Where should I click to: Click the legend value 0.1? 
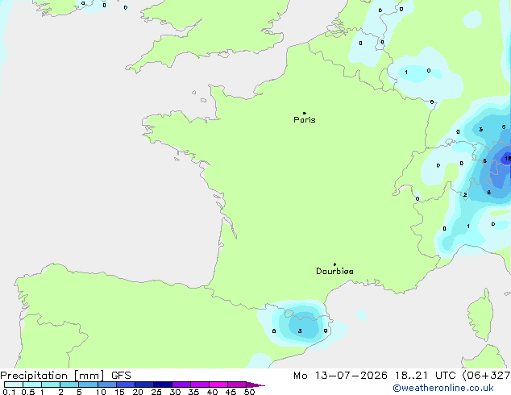(x=9, y=392)
